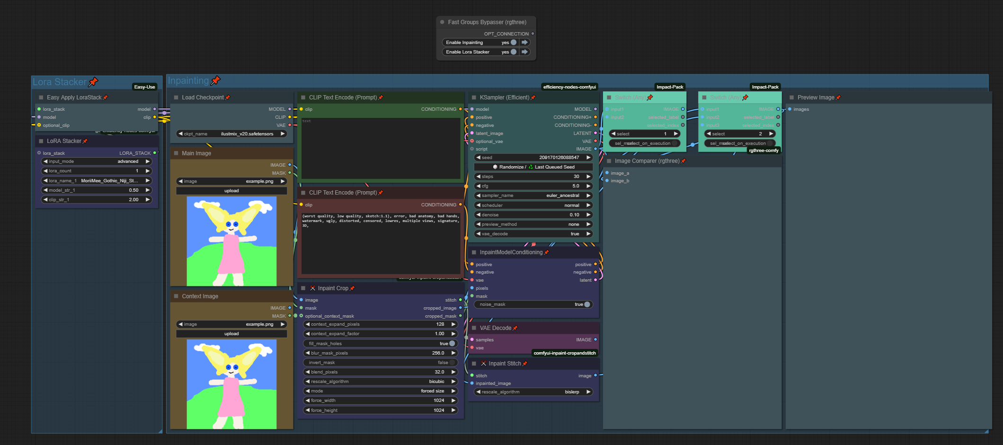The width and height of the screenshot is (1003, 445).
Task: Open the sampler_name dropdown showing euler_ancestral
Action: pos(533,196)
